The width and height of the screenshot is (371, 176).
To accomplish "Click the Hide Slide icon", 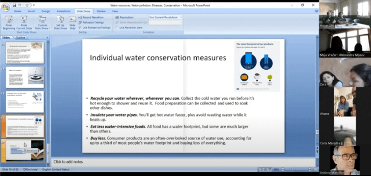I will click(72, 22).
